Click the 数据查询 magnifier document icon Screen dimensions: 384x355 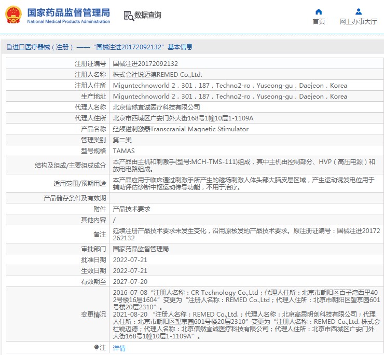(129, 16)
